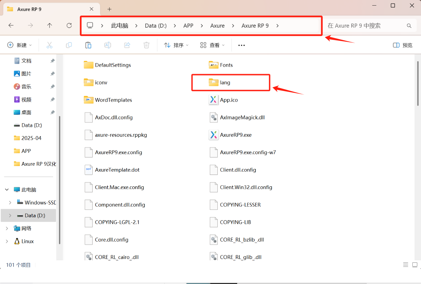Open the New item dropdown

click(x=20, y=45)
